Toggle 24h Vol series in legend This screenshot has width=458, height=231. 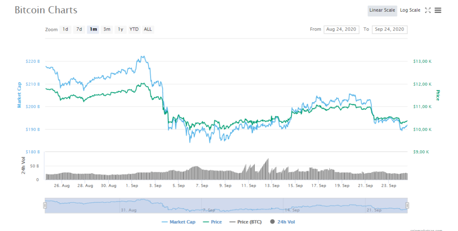point(283,222)
